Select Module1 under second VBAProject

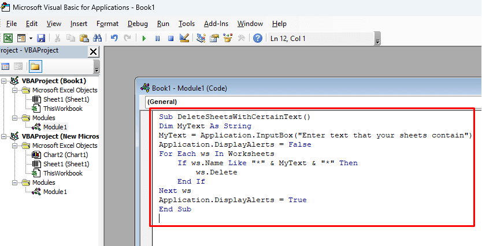pyautogui.click(x=55, y=192)
